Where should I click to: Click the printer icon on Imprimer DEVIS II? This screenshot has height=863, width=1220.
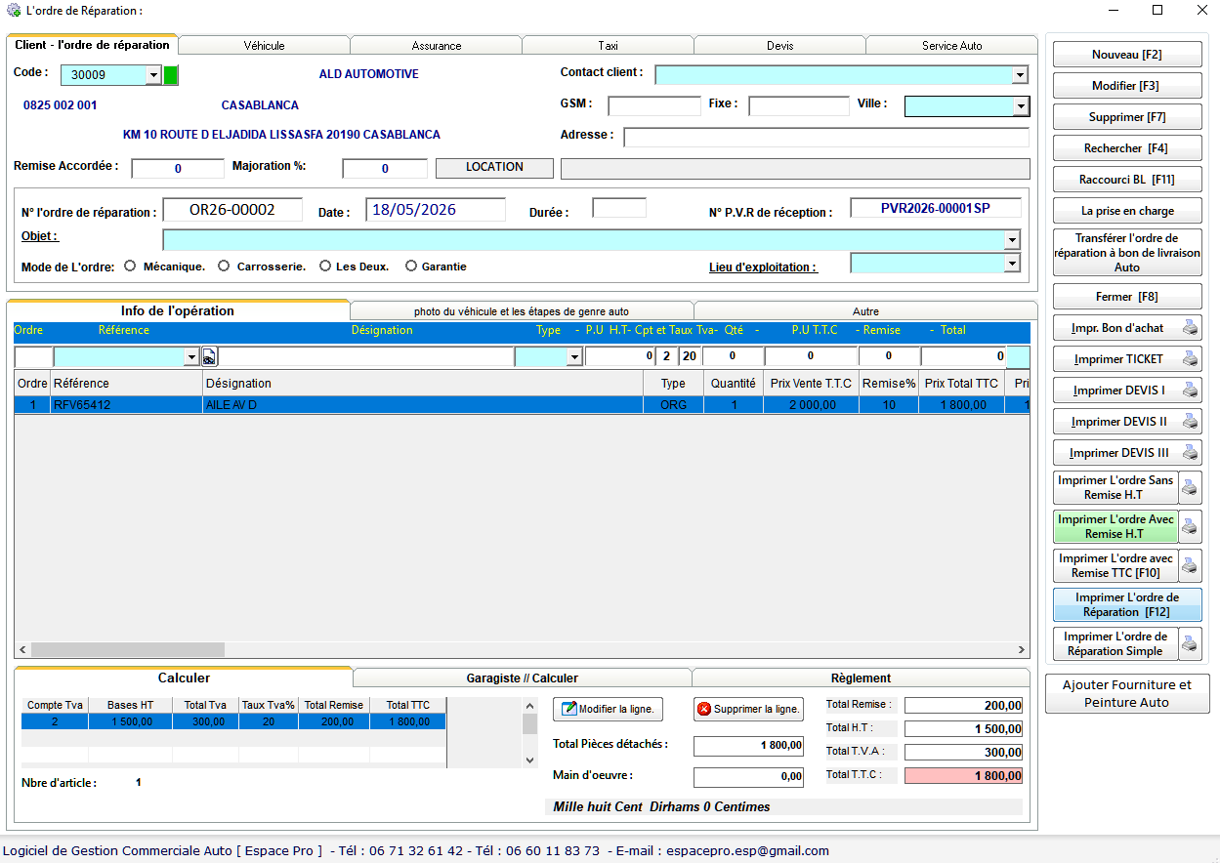(1190, 422)
